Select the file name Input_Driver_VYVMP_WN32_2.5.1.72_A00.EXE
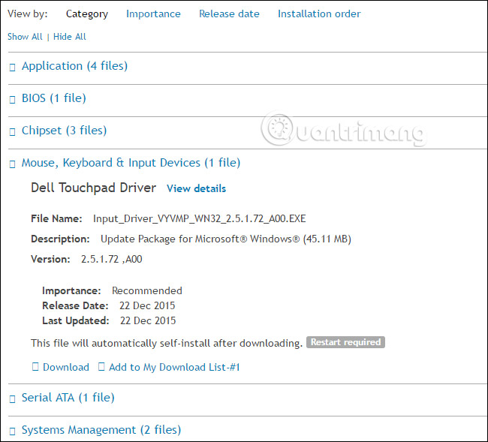The image size is (488, 442). (200, 218)
